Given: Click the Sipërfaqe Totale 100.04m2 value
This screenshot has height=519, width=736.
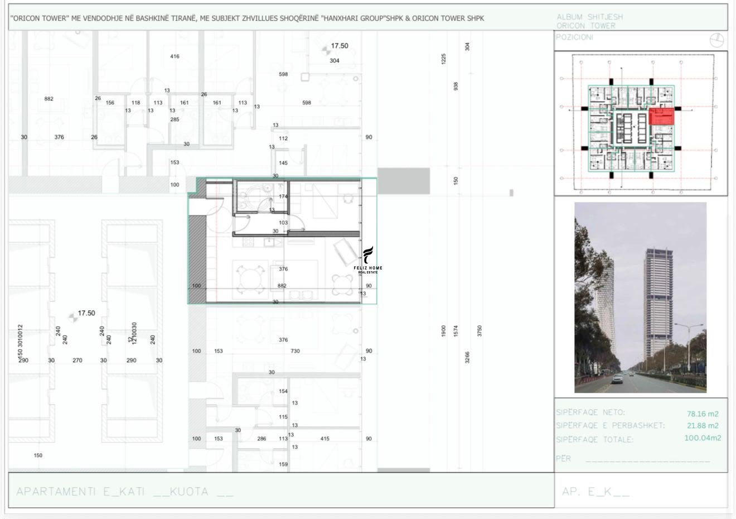Looking at the screenshot, I should tap(703, 438).
